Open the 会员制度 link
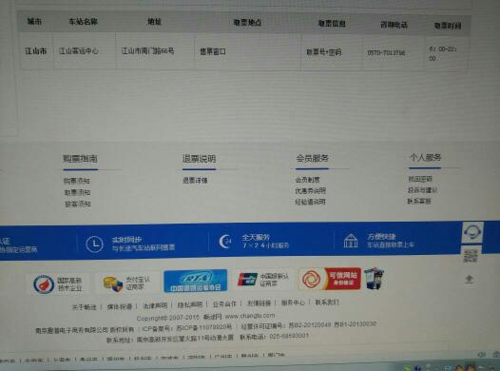This screenshot has height=371, width=500. point(307,180)
